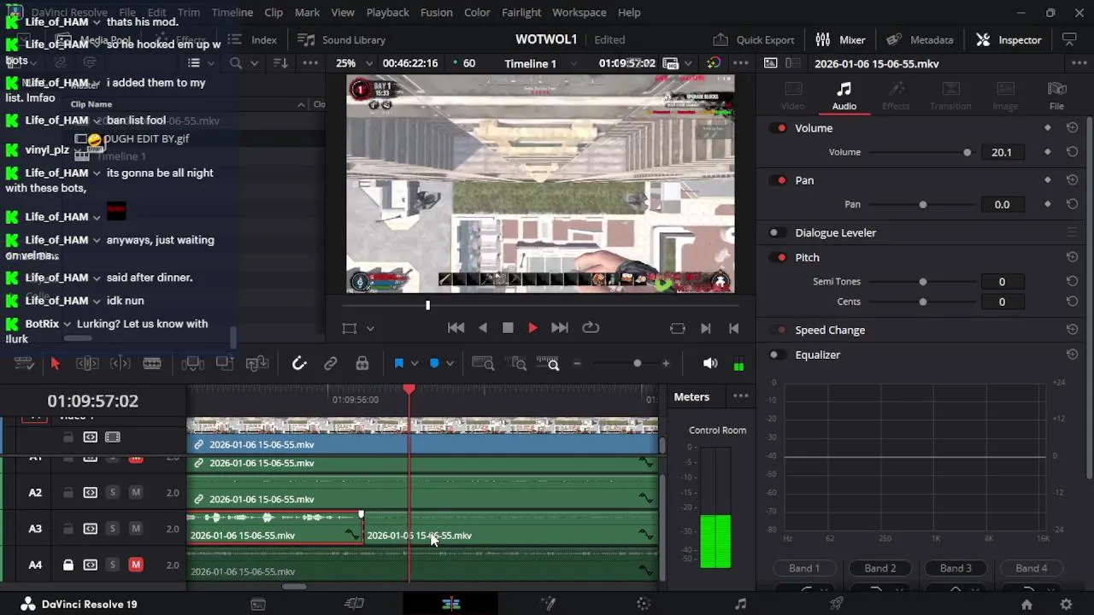
Task: Open the Media page icon
Action: (x=257, y=604)
